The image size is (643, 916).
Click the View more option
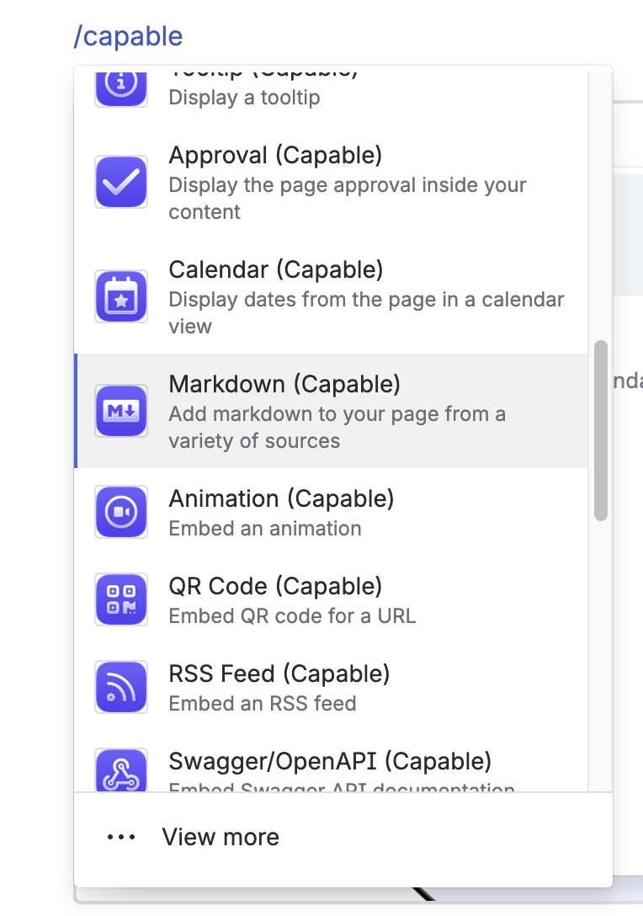221,836
